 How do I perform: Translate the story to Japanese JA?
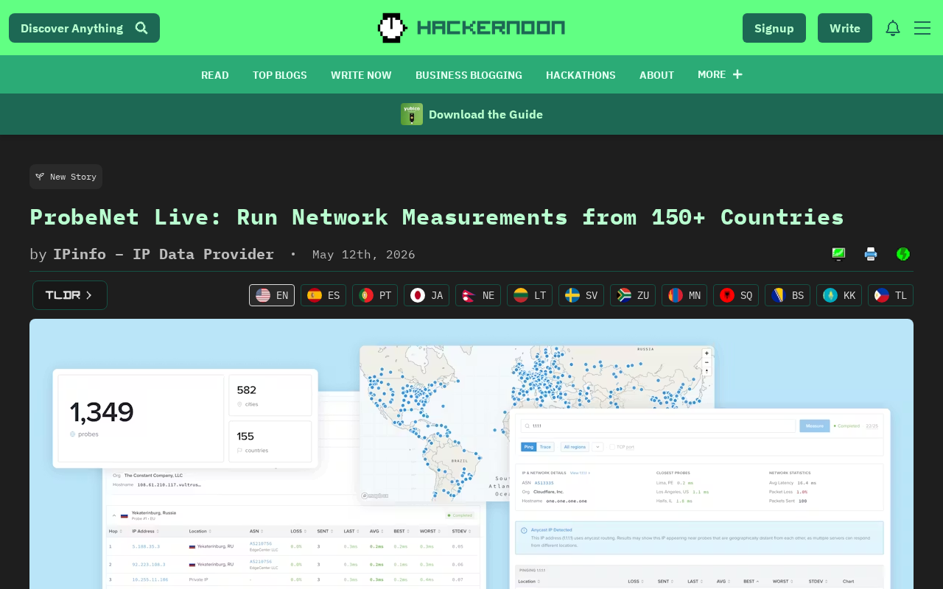point(427,295)
